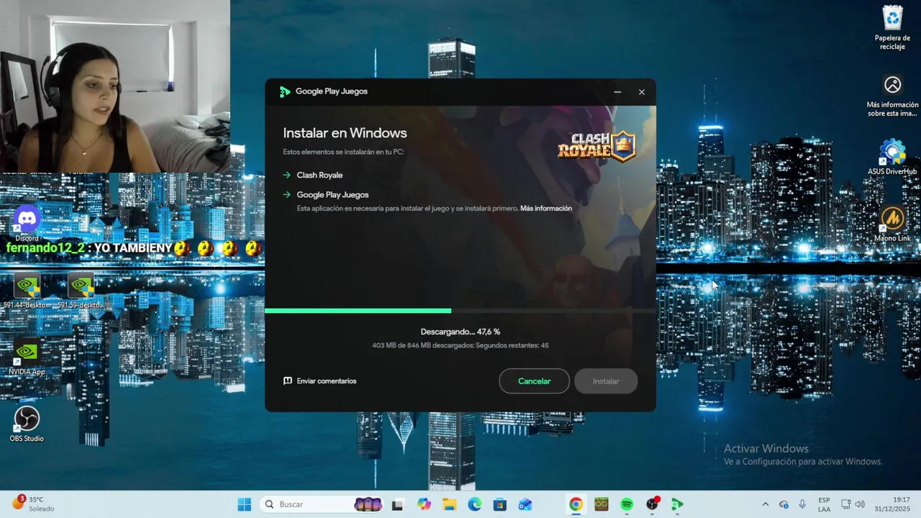Open Copilot from the taskbar
The image size is (921, 518).
click(x=425, y=504)
